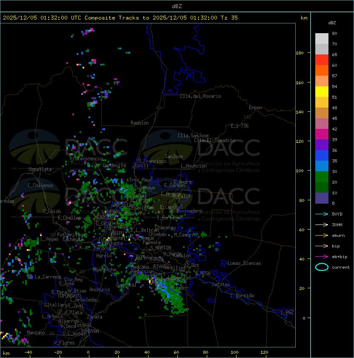Click the 'TUNUYAN' map label

(90, 331)
